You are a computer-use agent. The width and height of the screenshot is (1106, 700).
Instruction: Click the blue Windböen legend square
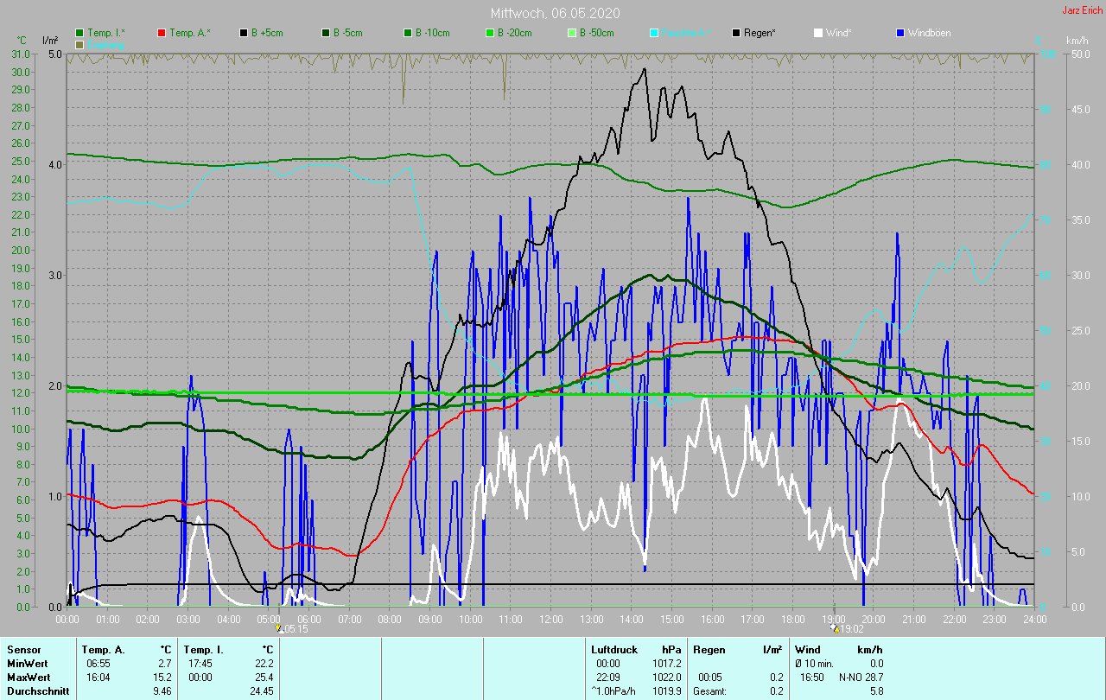pyautogui.click(x=900, y=33)
